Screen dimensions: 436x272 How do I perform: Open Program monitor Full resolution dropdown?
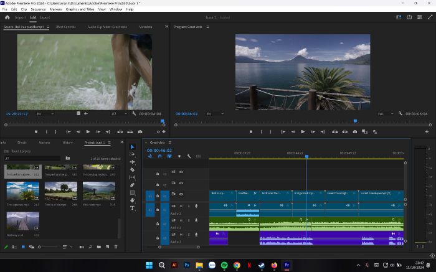[386, 114]
